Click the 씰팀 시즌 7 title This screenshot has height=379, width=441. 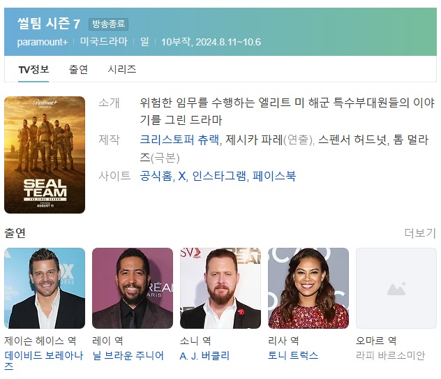pyautogui.click(x=49, y=24)
